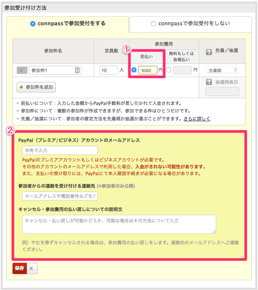Click the cancellation and refund explanation textarea
The image size is (258, 290).
(119, 224)
